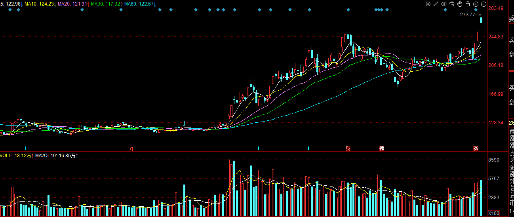Viewport: 514px width, 217px height.
Task: Click the 244.83 price axis value
Action: point(496,37)
